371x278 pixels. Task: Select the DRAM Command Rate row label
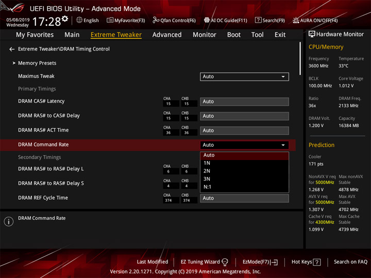(x=43, y=145)
